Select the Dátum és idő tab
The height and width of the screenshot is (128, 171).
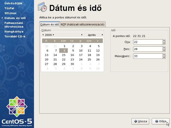50,25
